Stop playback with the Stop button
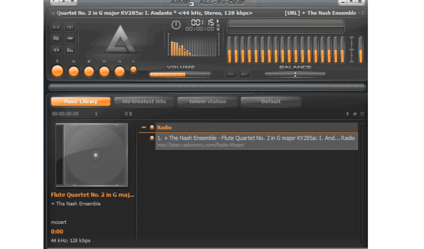 (89, 71)
